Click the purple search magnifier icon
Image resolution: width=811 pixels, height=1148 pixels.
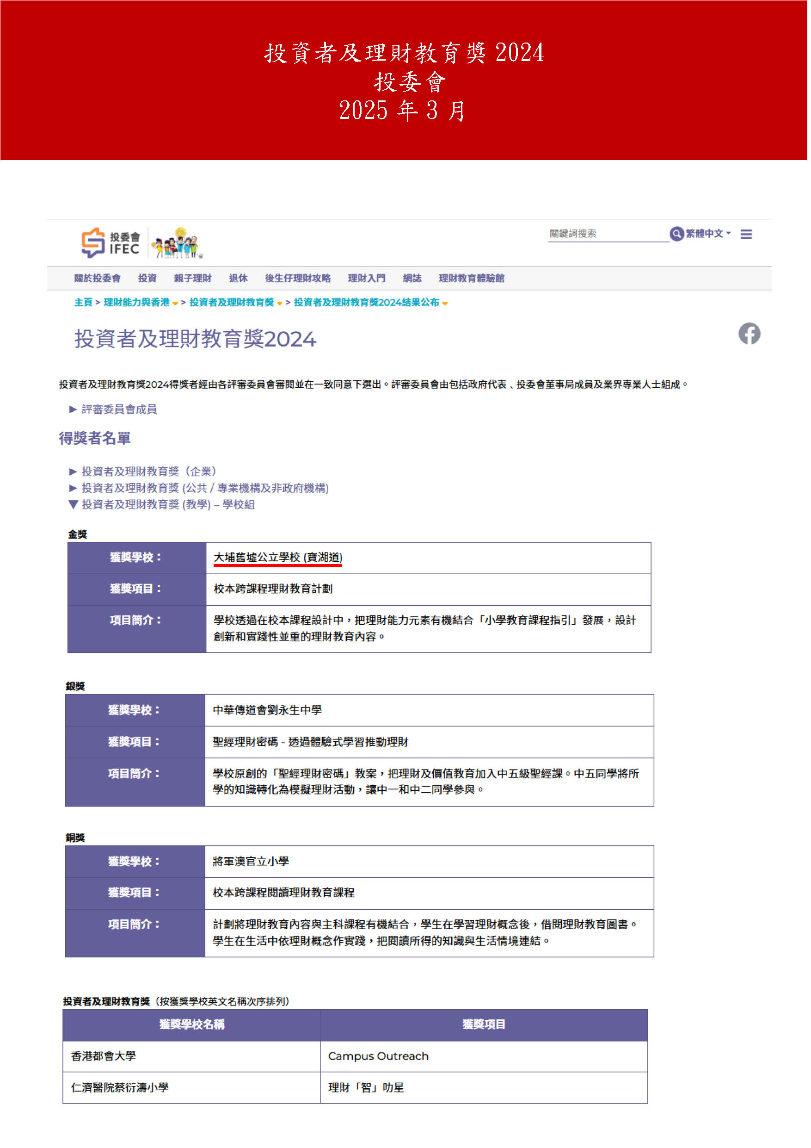point(676,234)
